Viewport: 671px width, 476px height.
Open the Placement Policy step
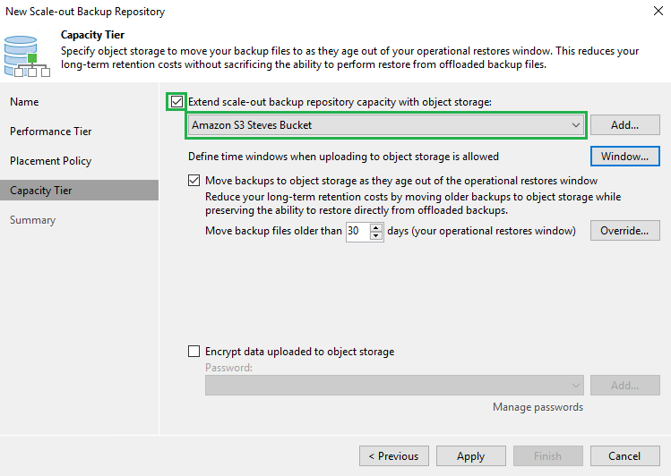(x=51, y=161)
